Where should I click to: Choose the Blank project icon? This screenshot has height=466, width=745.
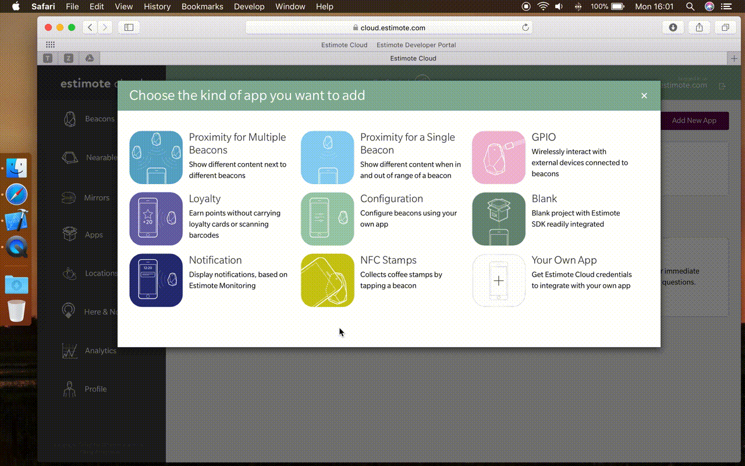point(499,219)
